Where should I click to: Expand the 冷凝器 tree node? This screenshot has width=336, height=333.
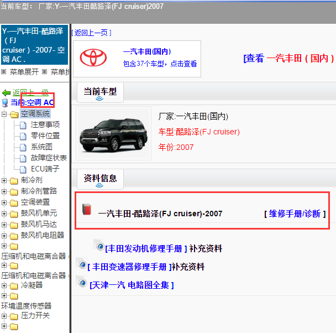(x=4, y=285)
